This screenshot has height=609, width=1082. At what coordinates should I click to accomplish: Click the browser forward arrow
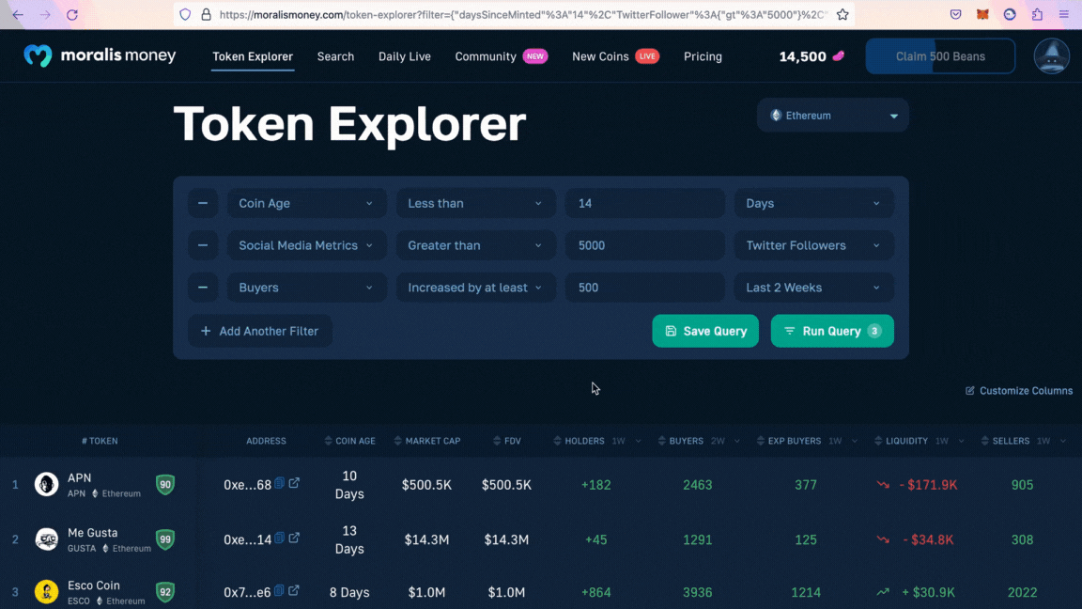pos(45,14)
